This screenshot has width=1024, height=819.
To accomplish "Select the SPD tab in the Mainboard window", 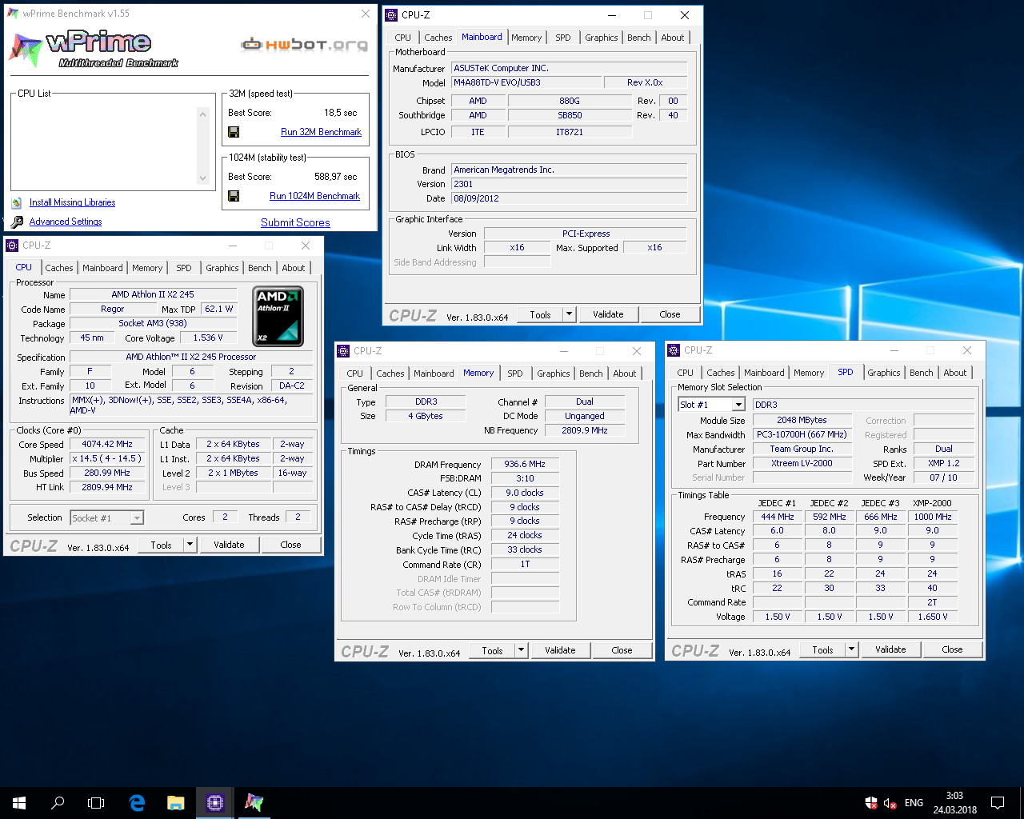I will 563,38.
